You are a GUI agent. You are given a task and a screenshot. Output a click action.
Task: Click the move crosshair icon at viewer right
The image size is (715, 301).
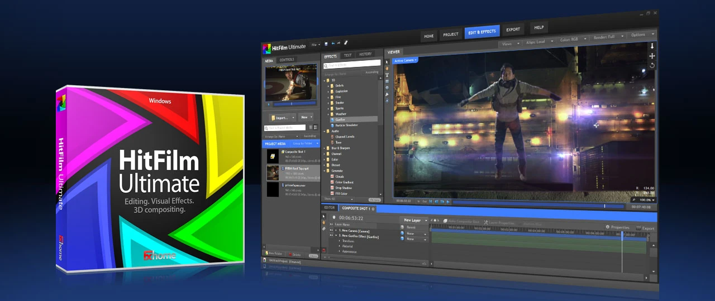point(652,56)
